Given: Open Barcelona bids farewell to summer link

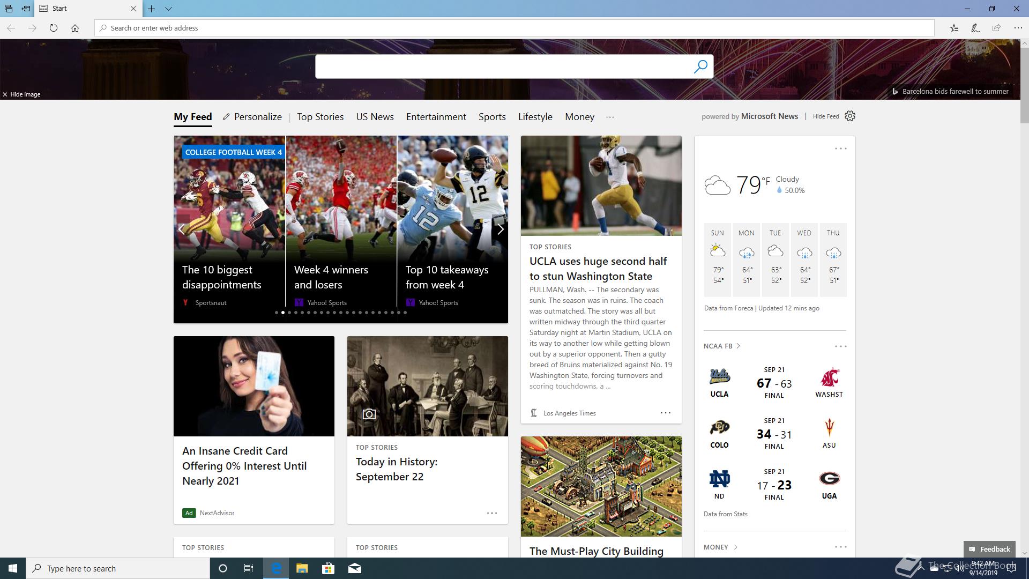Looking at the screenshot, I should (950, 91).
